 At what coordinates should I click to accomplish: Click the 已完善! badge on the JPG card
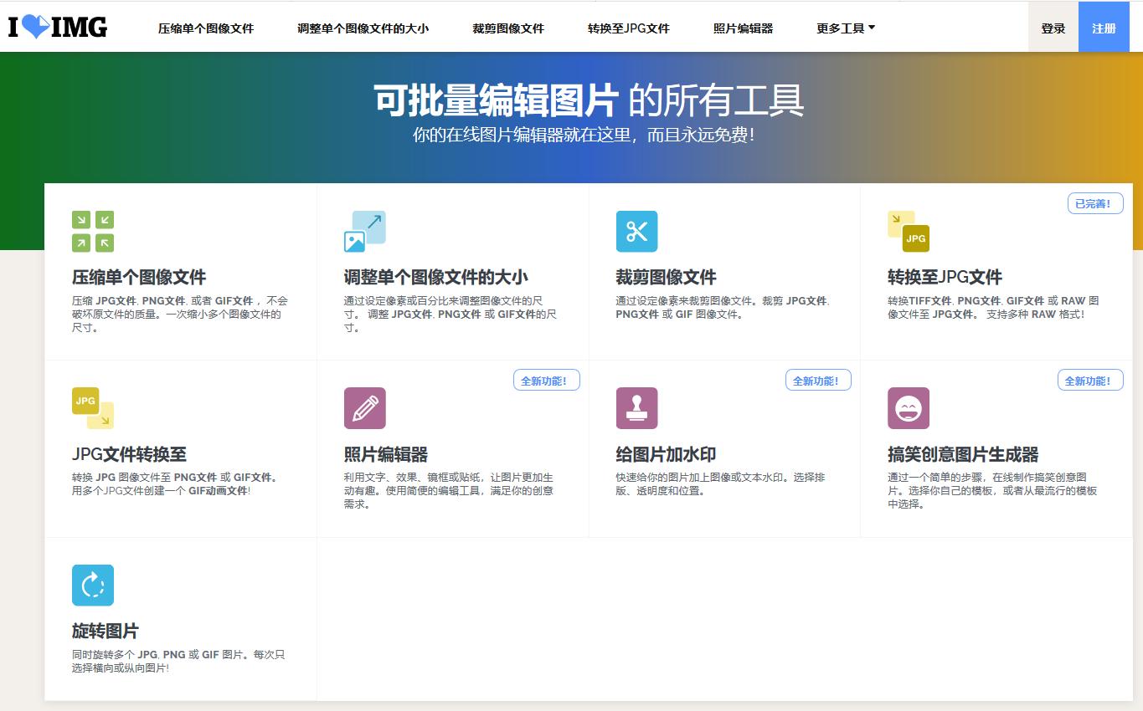tap(1094, 202)
